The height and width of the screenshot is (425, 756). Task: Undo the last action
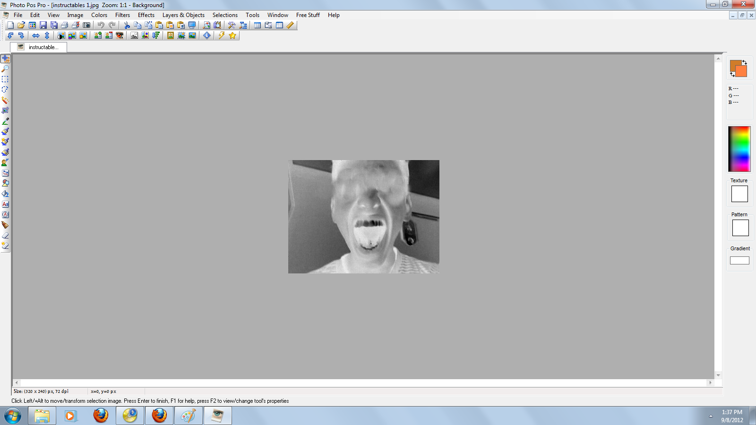pyautogui.click(x=101, y=25)
